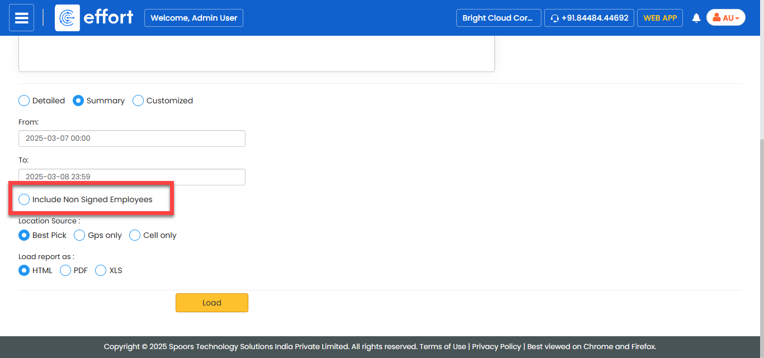
Task: Enable Include Non Signed Employees
Action: coord(24,199)
